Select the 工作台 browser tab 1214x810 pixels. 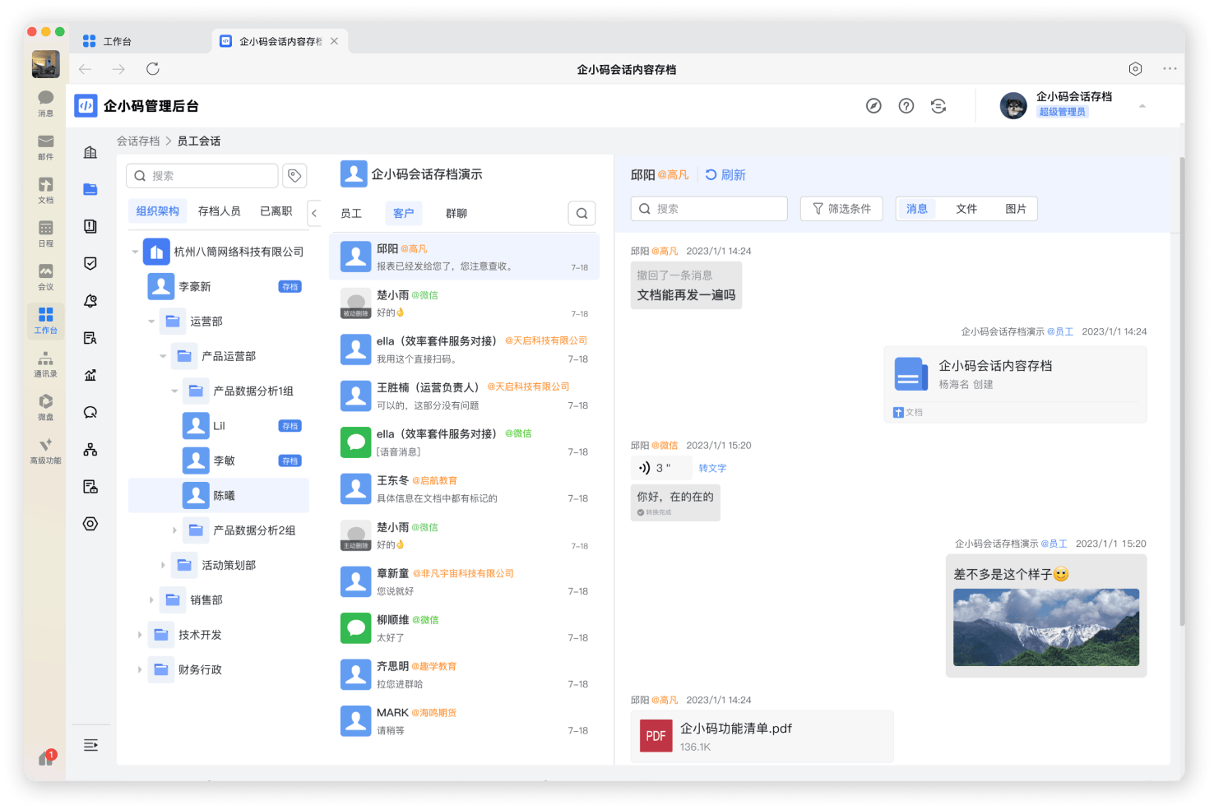(x=141, y=41)
